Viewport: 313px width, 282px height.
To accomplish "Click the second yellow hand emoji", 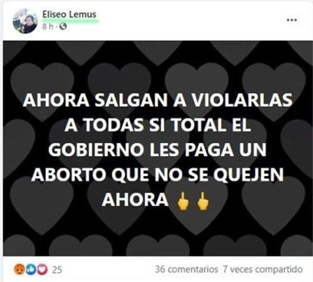I will 203,201.
